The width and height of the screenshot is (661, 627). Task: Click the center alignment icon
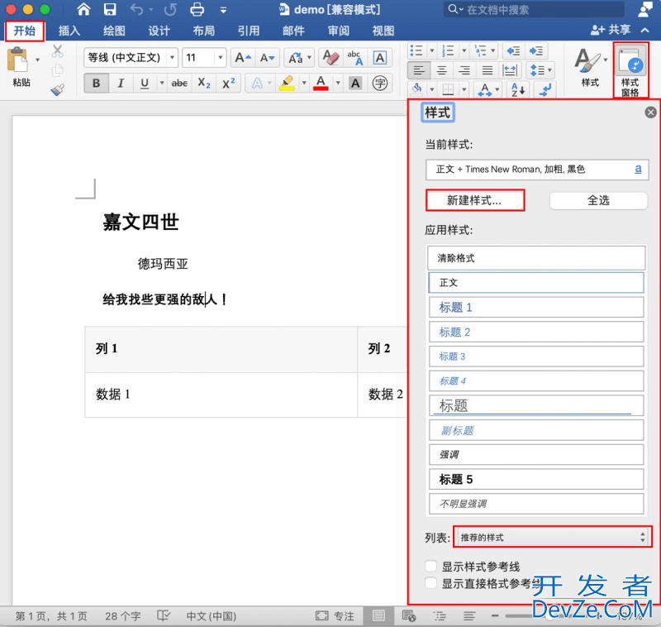[x=443, y=70]
